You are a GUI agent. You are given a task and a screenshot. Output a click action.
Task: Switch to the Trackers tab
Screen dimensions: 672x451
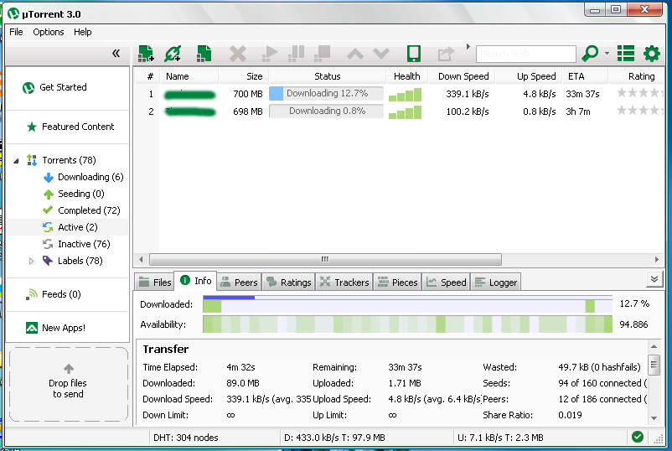click(x=344, y=283)
